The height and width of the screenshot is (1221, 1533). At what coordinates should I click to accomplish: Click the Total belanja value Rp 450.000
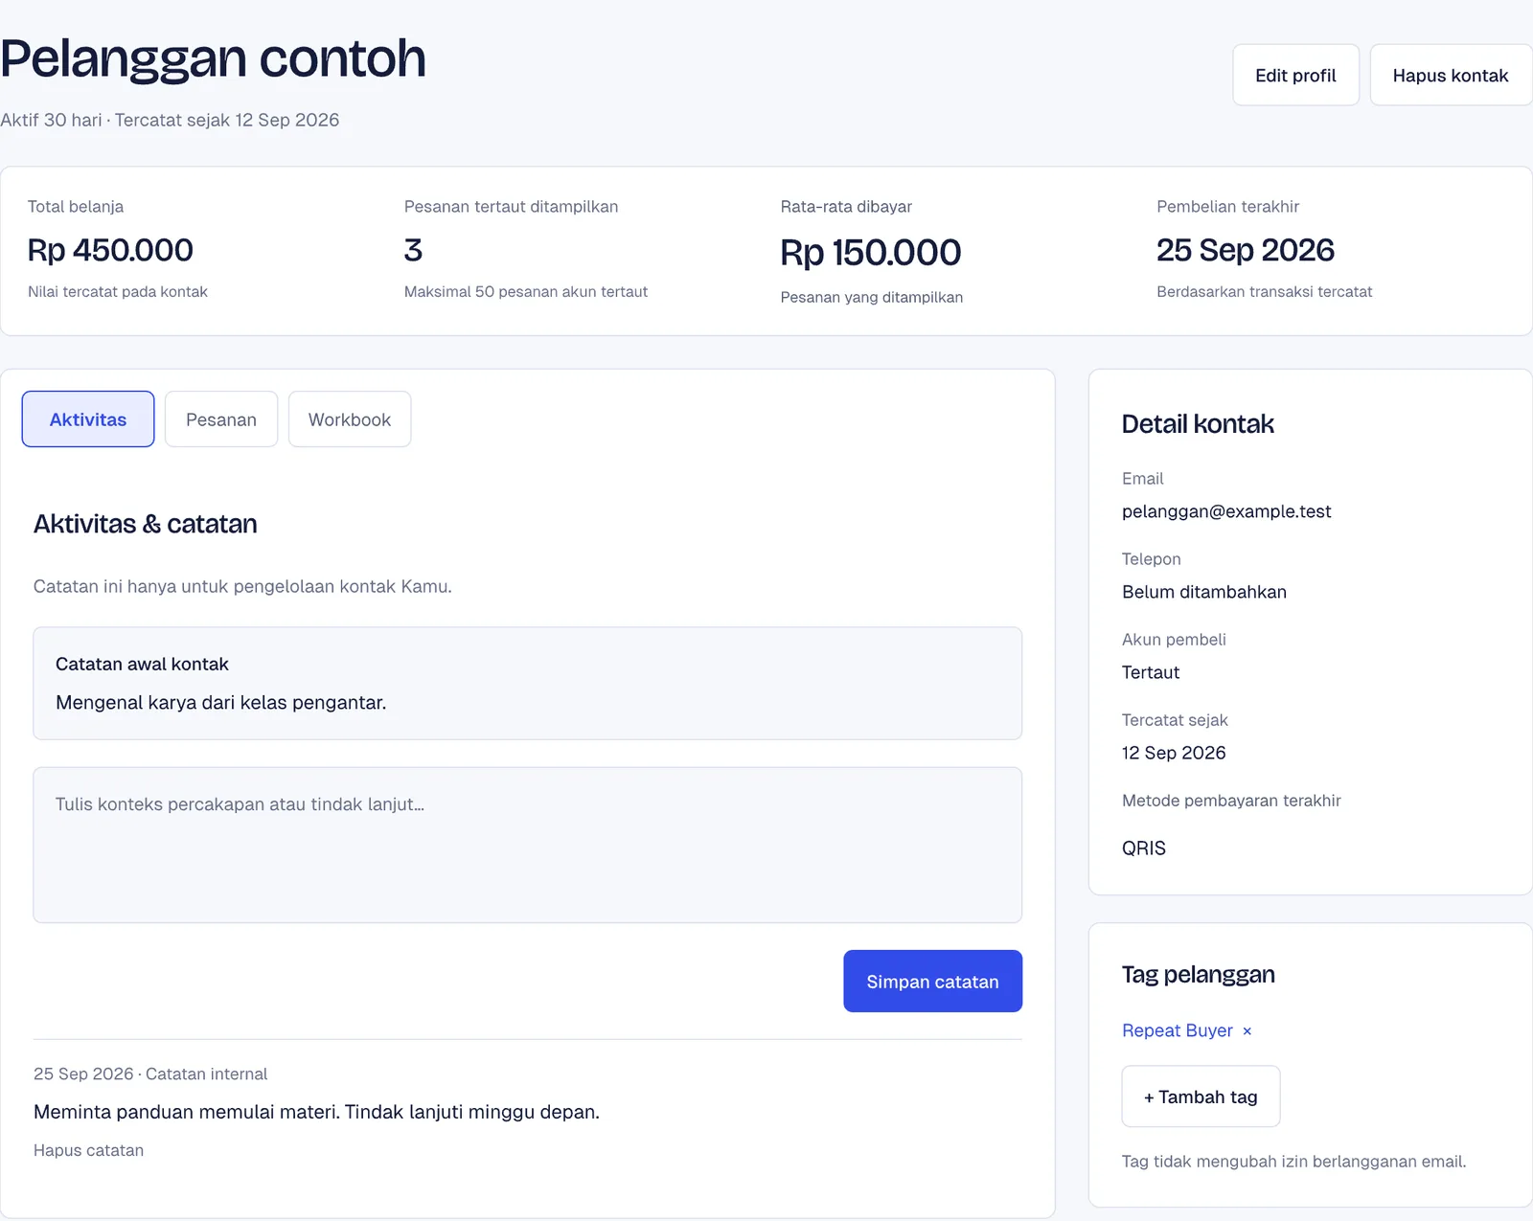click(110, 250)
